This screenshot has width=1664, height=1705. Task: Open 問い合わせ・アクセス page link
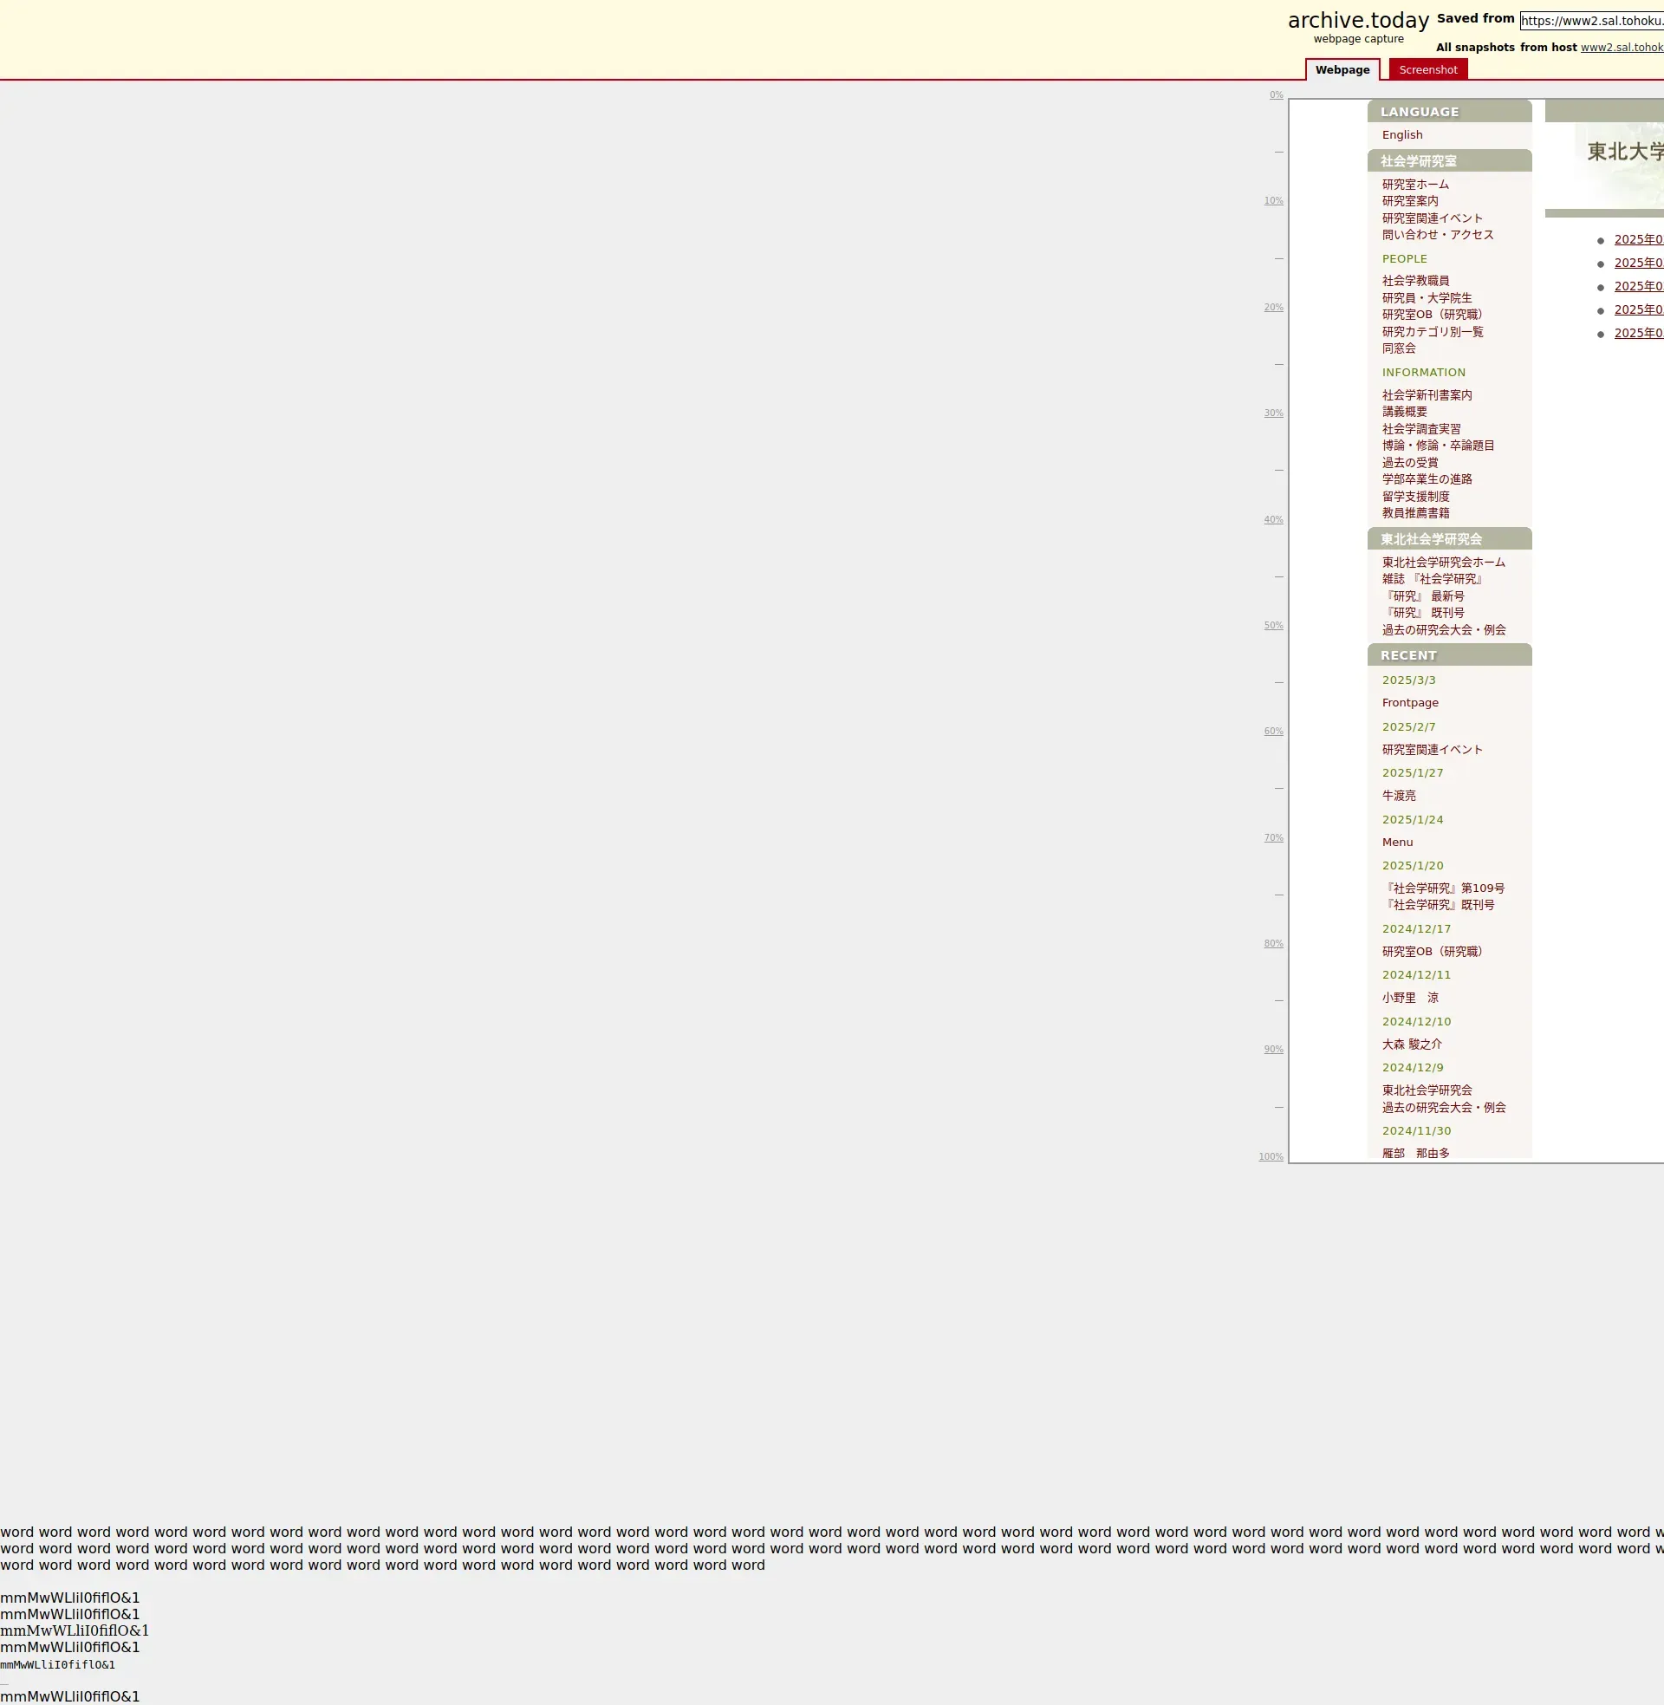click(x=1437, y=234)
